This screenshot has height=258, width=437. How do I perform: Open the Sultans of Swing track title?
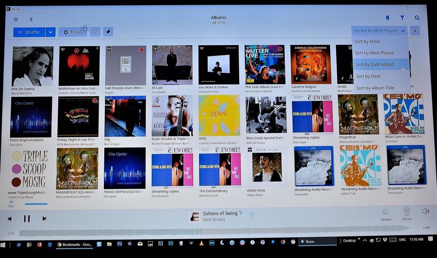(220, 214)
